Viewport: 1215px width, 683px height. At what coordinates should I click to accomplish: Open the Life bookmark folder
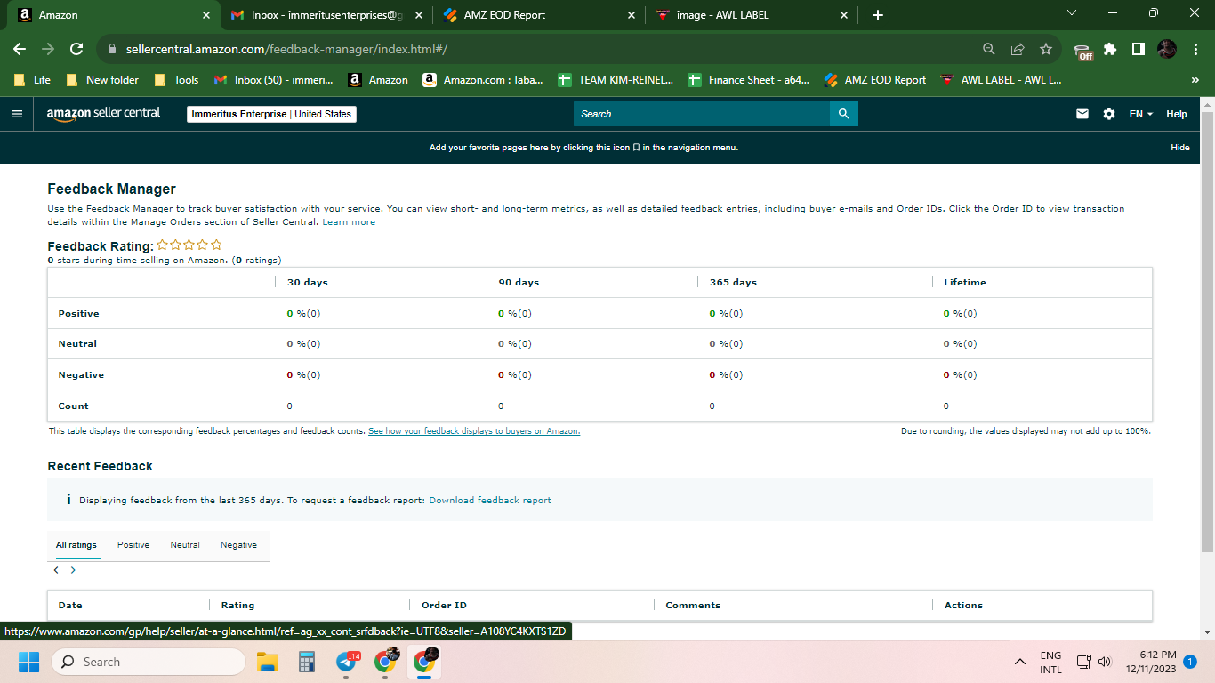coord(32,80)
